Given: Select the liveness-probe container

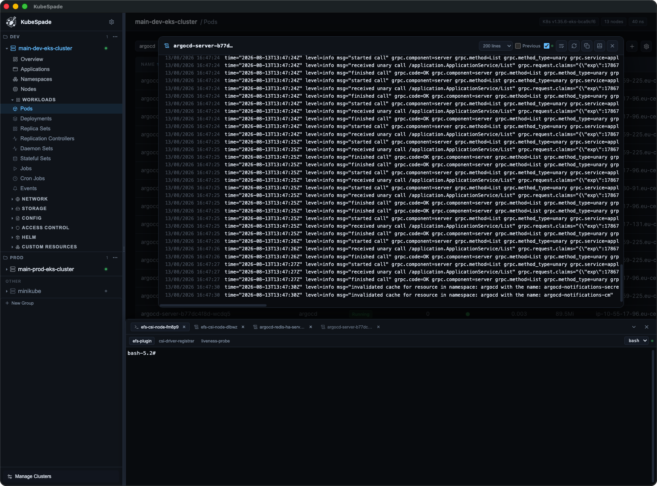Looking at the screenshot, I should click(216, 341).
